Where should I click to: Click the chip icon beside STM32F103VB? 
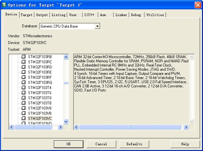click(24, 113)
